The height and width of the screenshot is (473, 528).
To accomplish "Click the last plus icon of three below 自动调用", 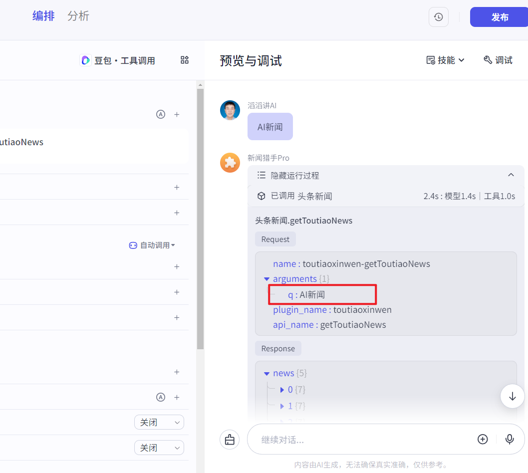I will click(177, 317).
